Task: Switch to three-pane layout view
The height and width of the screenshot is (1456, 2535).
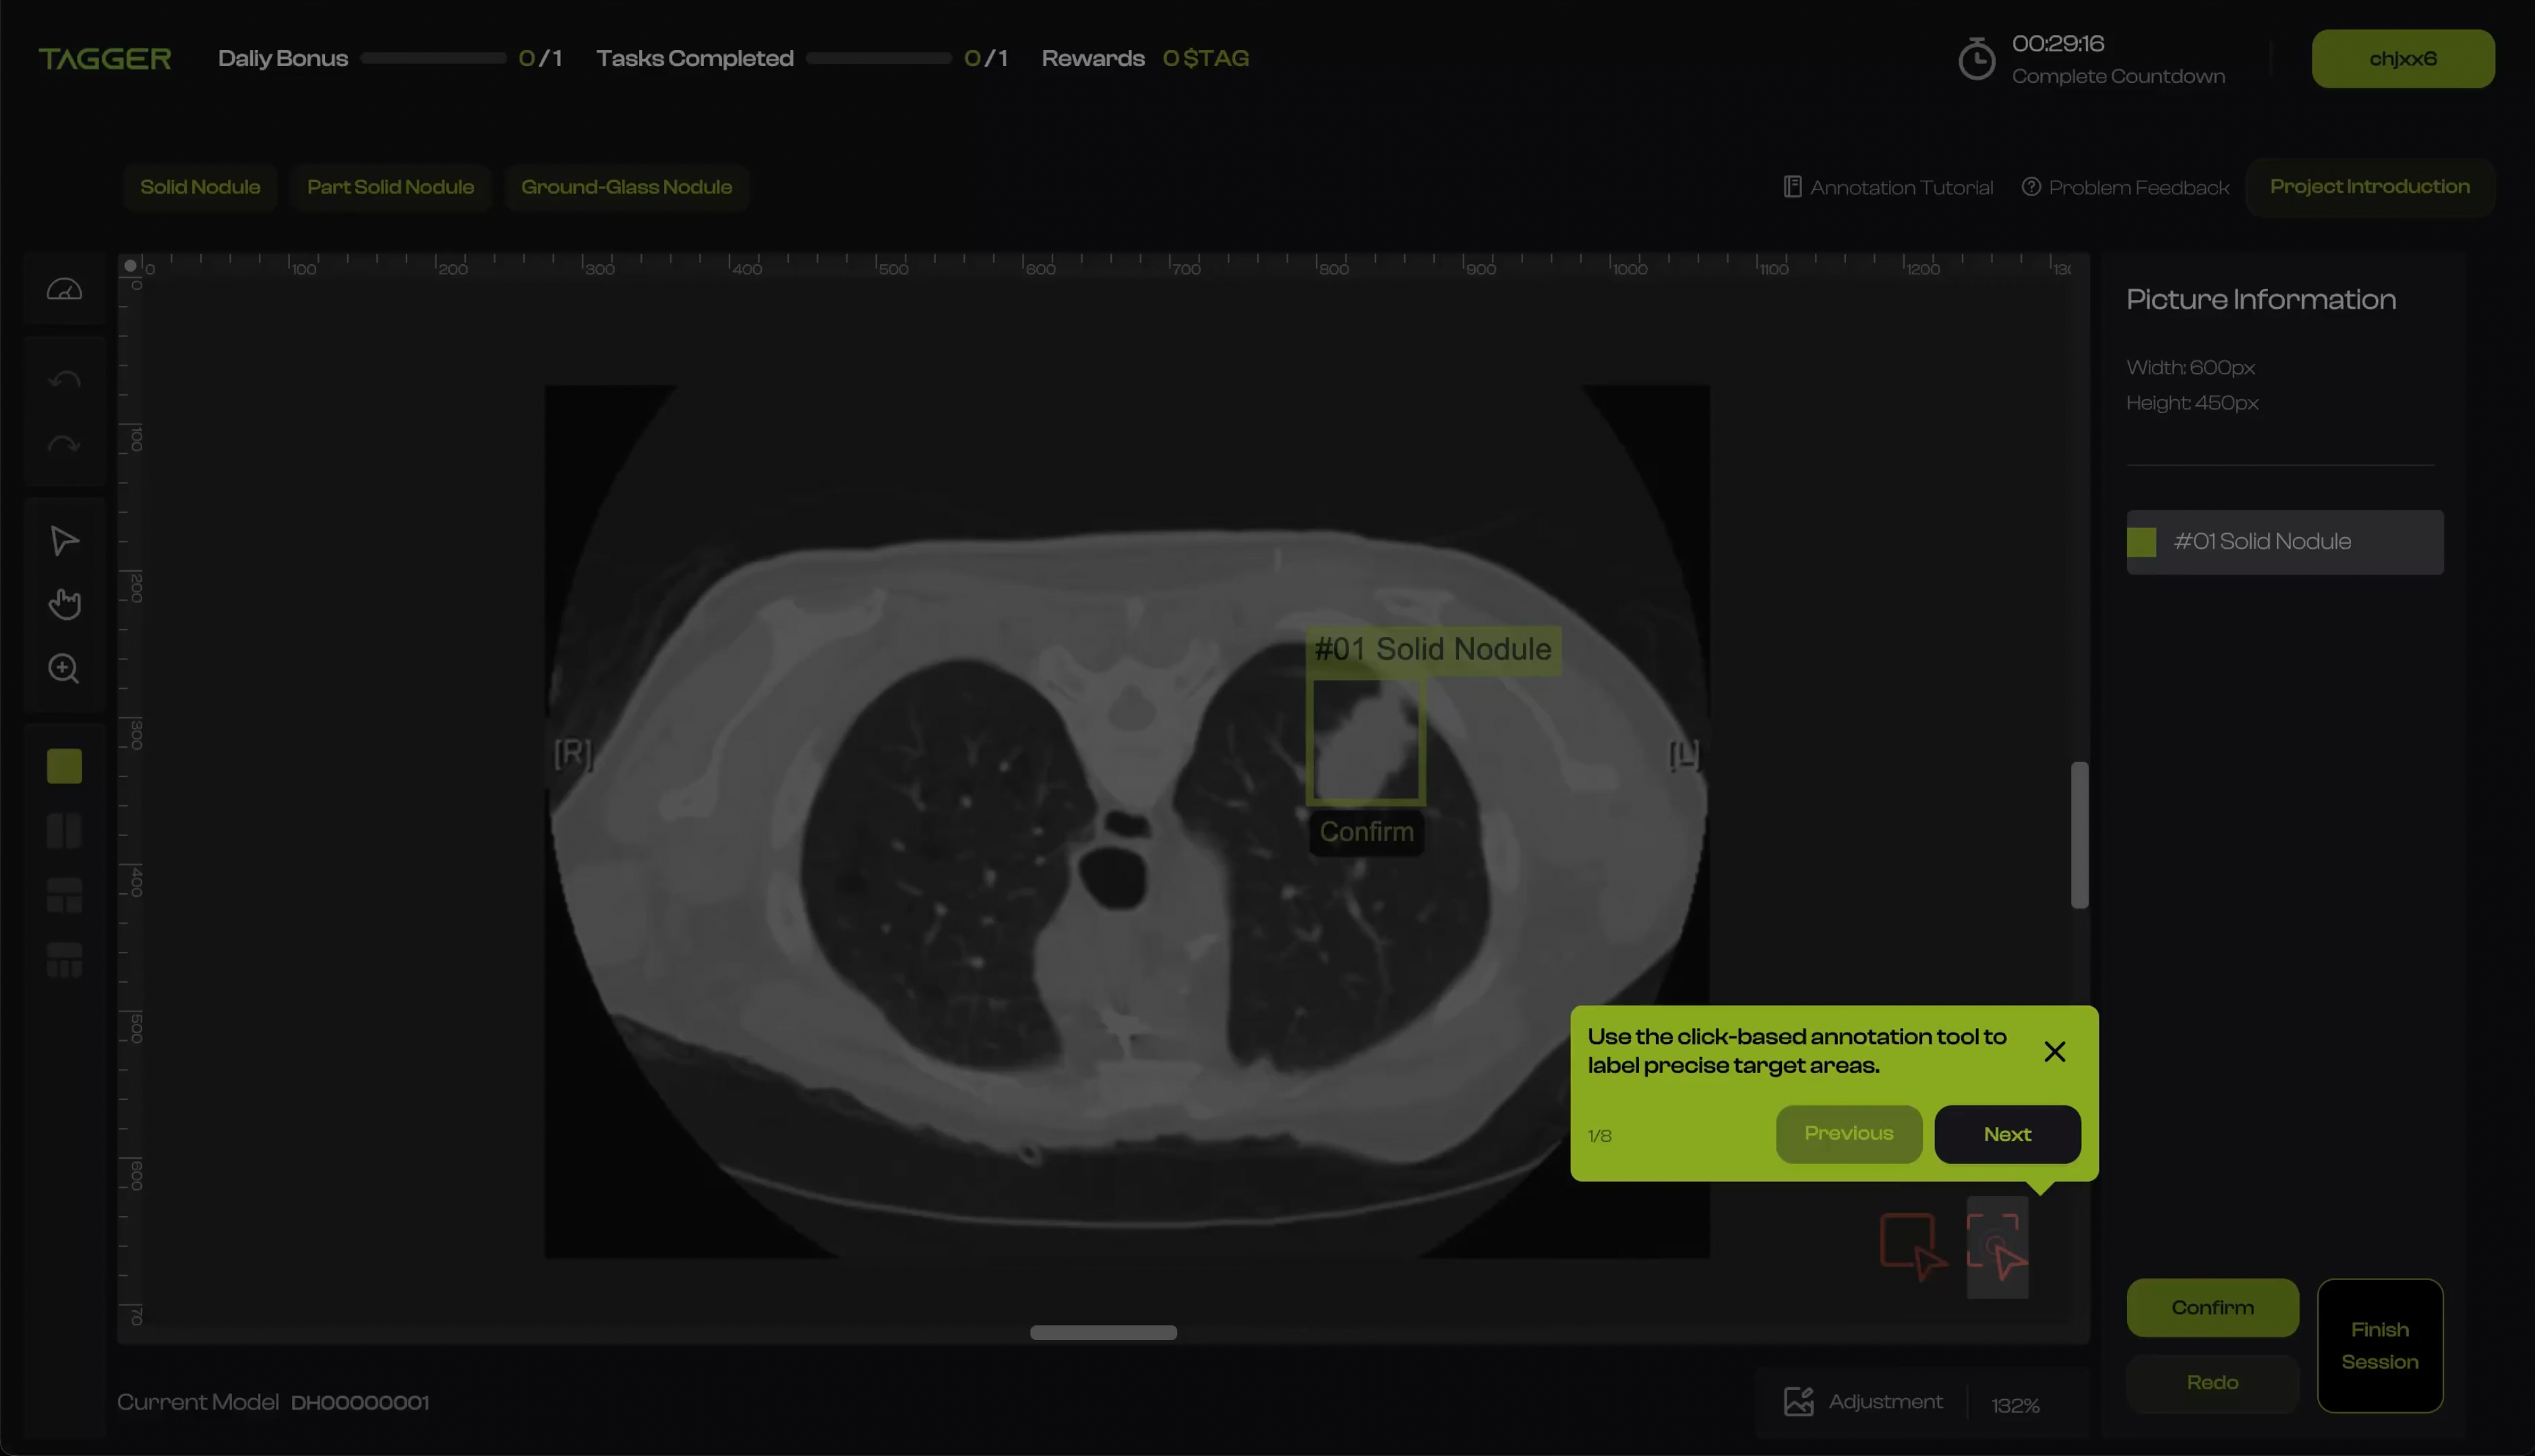Action: point(64,895)
